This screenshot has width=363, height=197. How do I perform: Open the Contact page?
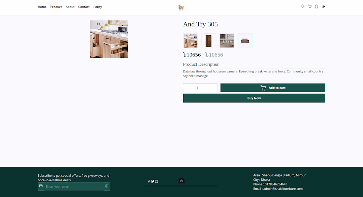[x=84, y=7]
